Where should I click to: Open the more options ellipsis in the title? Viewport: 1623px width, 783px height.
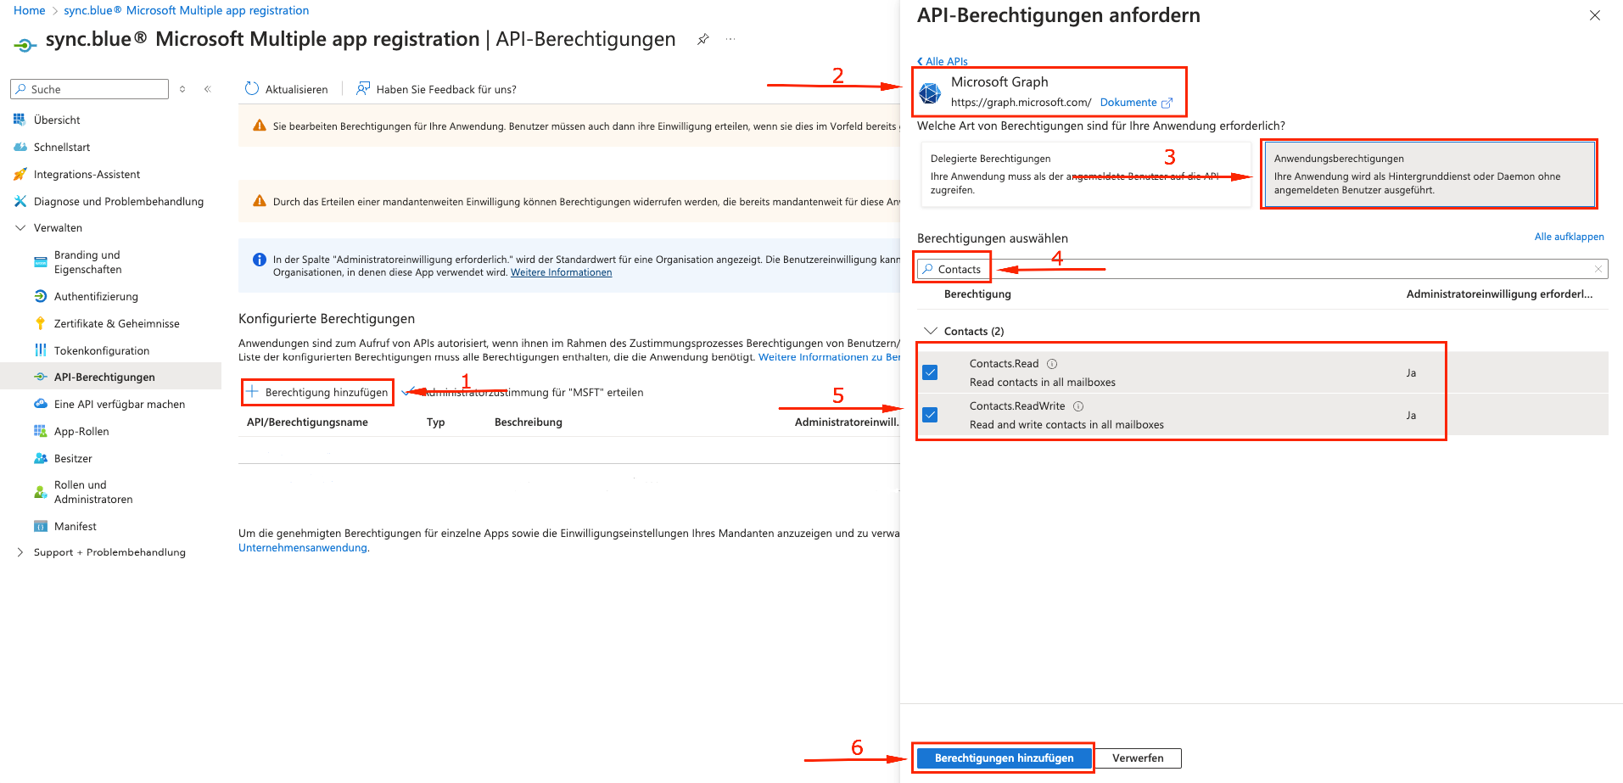pos(730,39)
